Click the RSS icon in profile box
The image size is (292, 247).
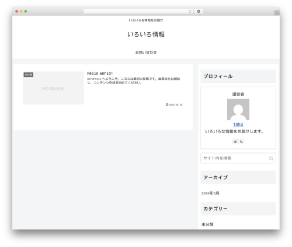pyautogui.click(x=241, y=141)
